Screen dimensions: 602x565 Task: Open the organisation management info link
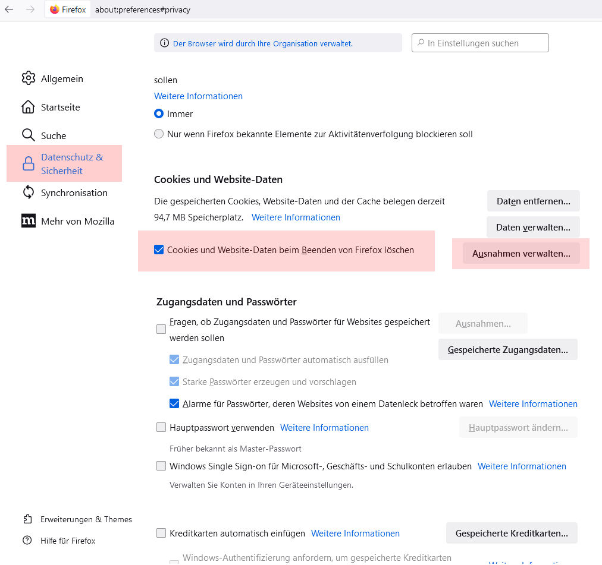coord(262,43)
